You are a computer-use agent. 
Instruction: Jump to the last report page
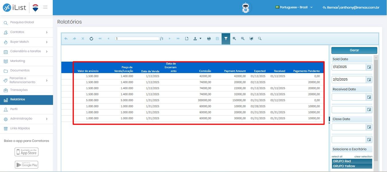178,39
